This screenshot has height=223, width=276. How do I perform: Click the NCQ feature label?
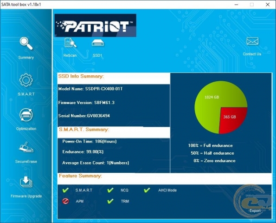click(x=124, y=190)
